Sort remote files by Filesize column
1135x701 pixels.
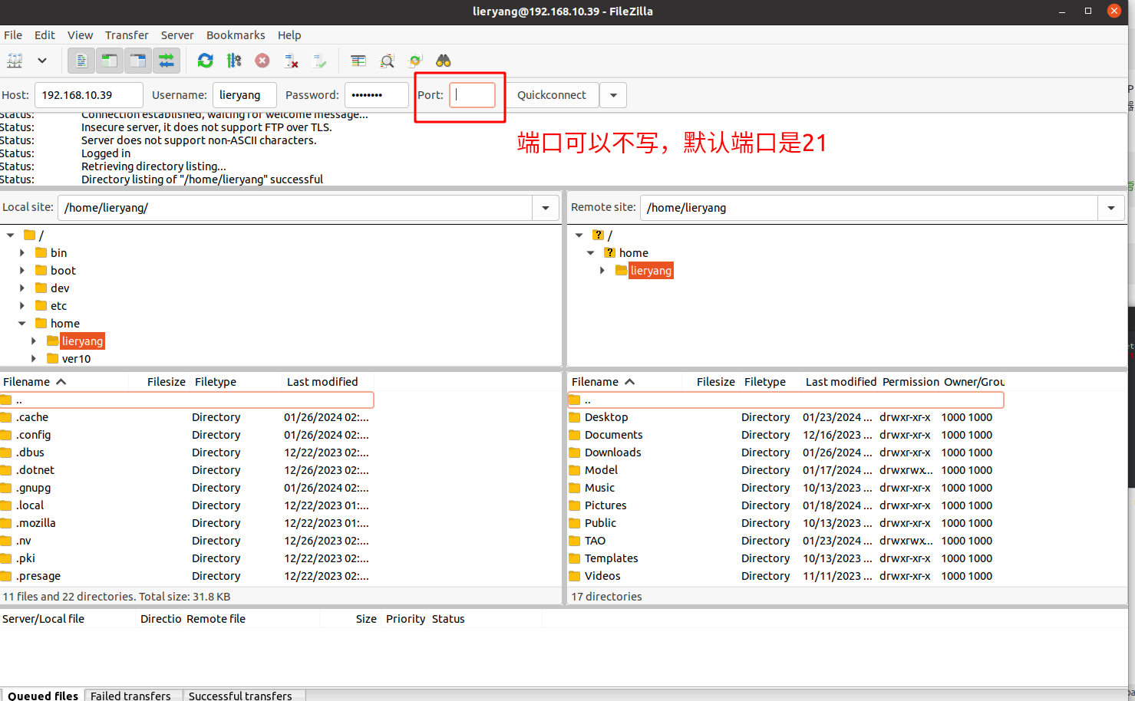click(x=711, y=382)
